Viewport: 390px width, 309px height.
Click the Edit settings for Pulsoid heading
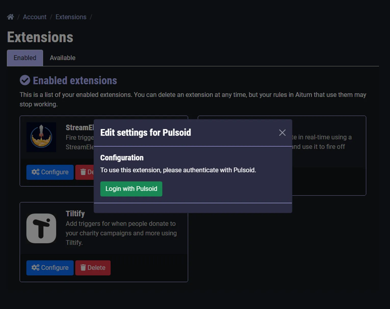pos(146,133)
